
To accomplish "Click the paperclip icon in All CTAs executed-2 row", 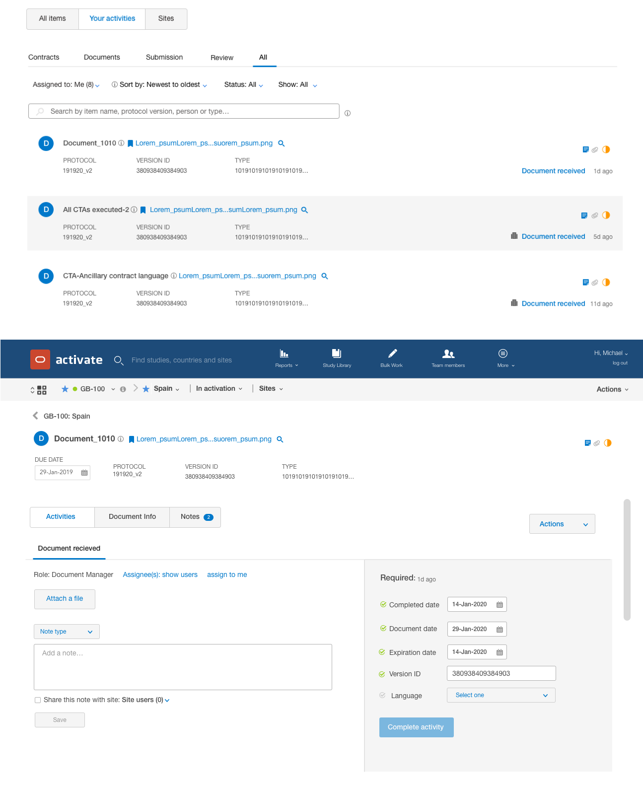I will tap(595, 215).
